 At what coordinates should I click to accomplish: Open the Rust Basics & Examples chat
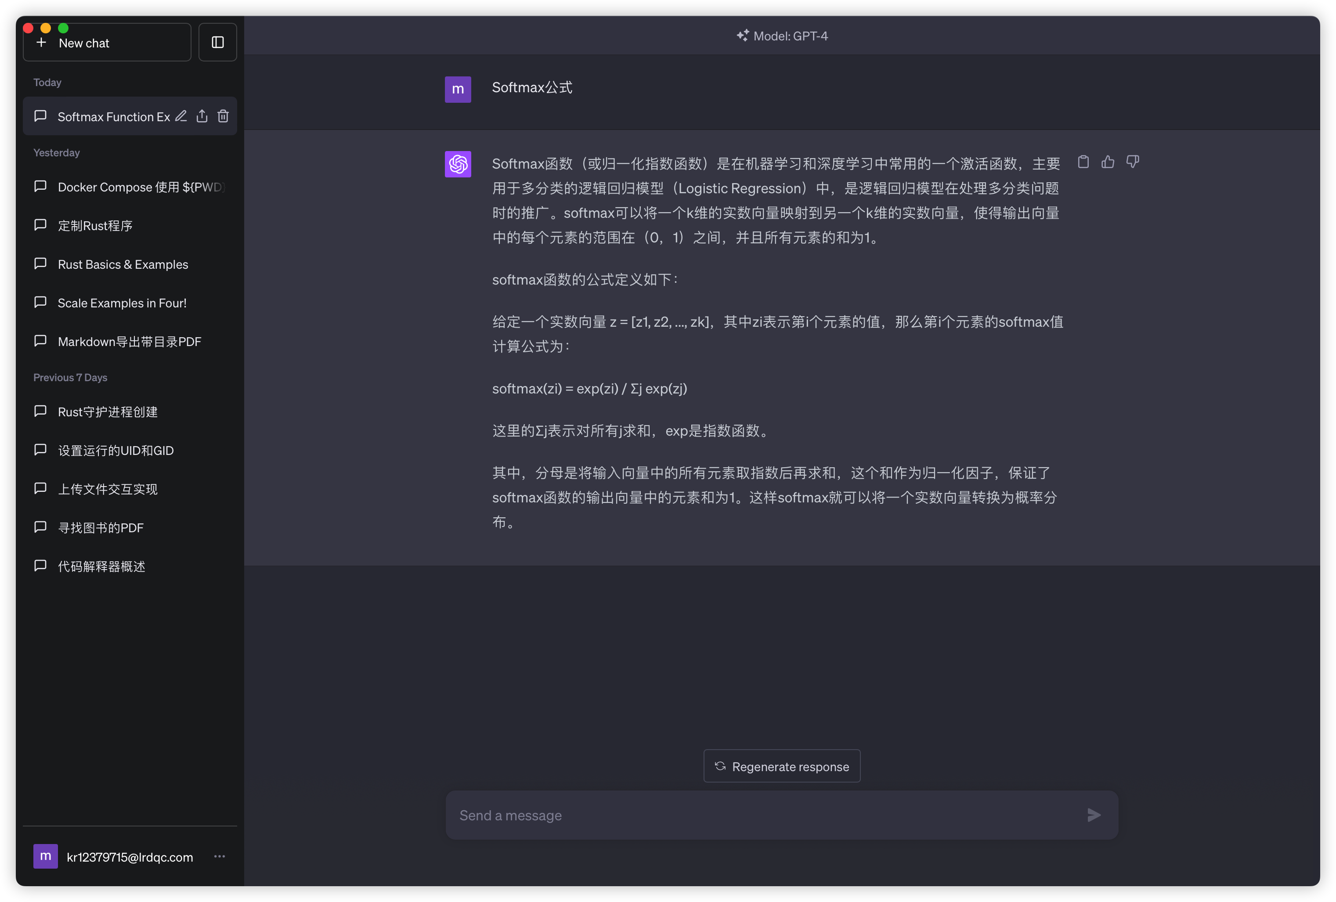(123, 264)
